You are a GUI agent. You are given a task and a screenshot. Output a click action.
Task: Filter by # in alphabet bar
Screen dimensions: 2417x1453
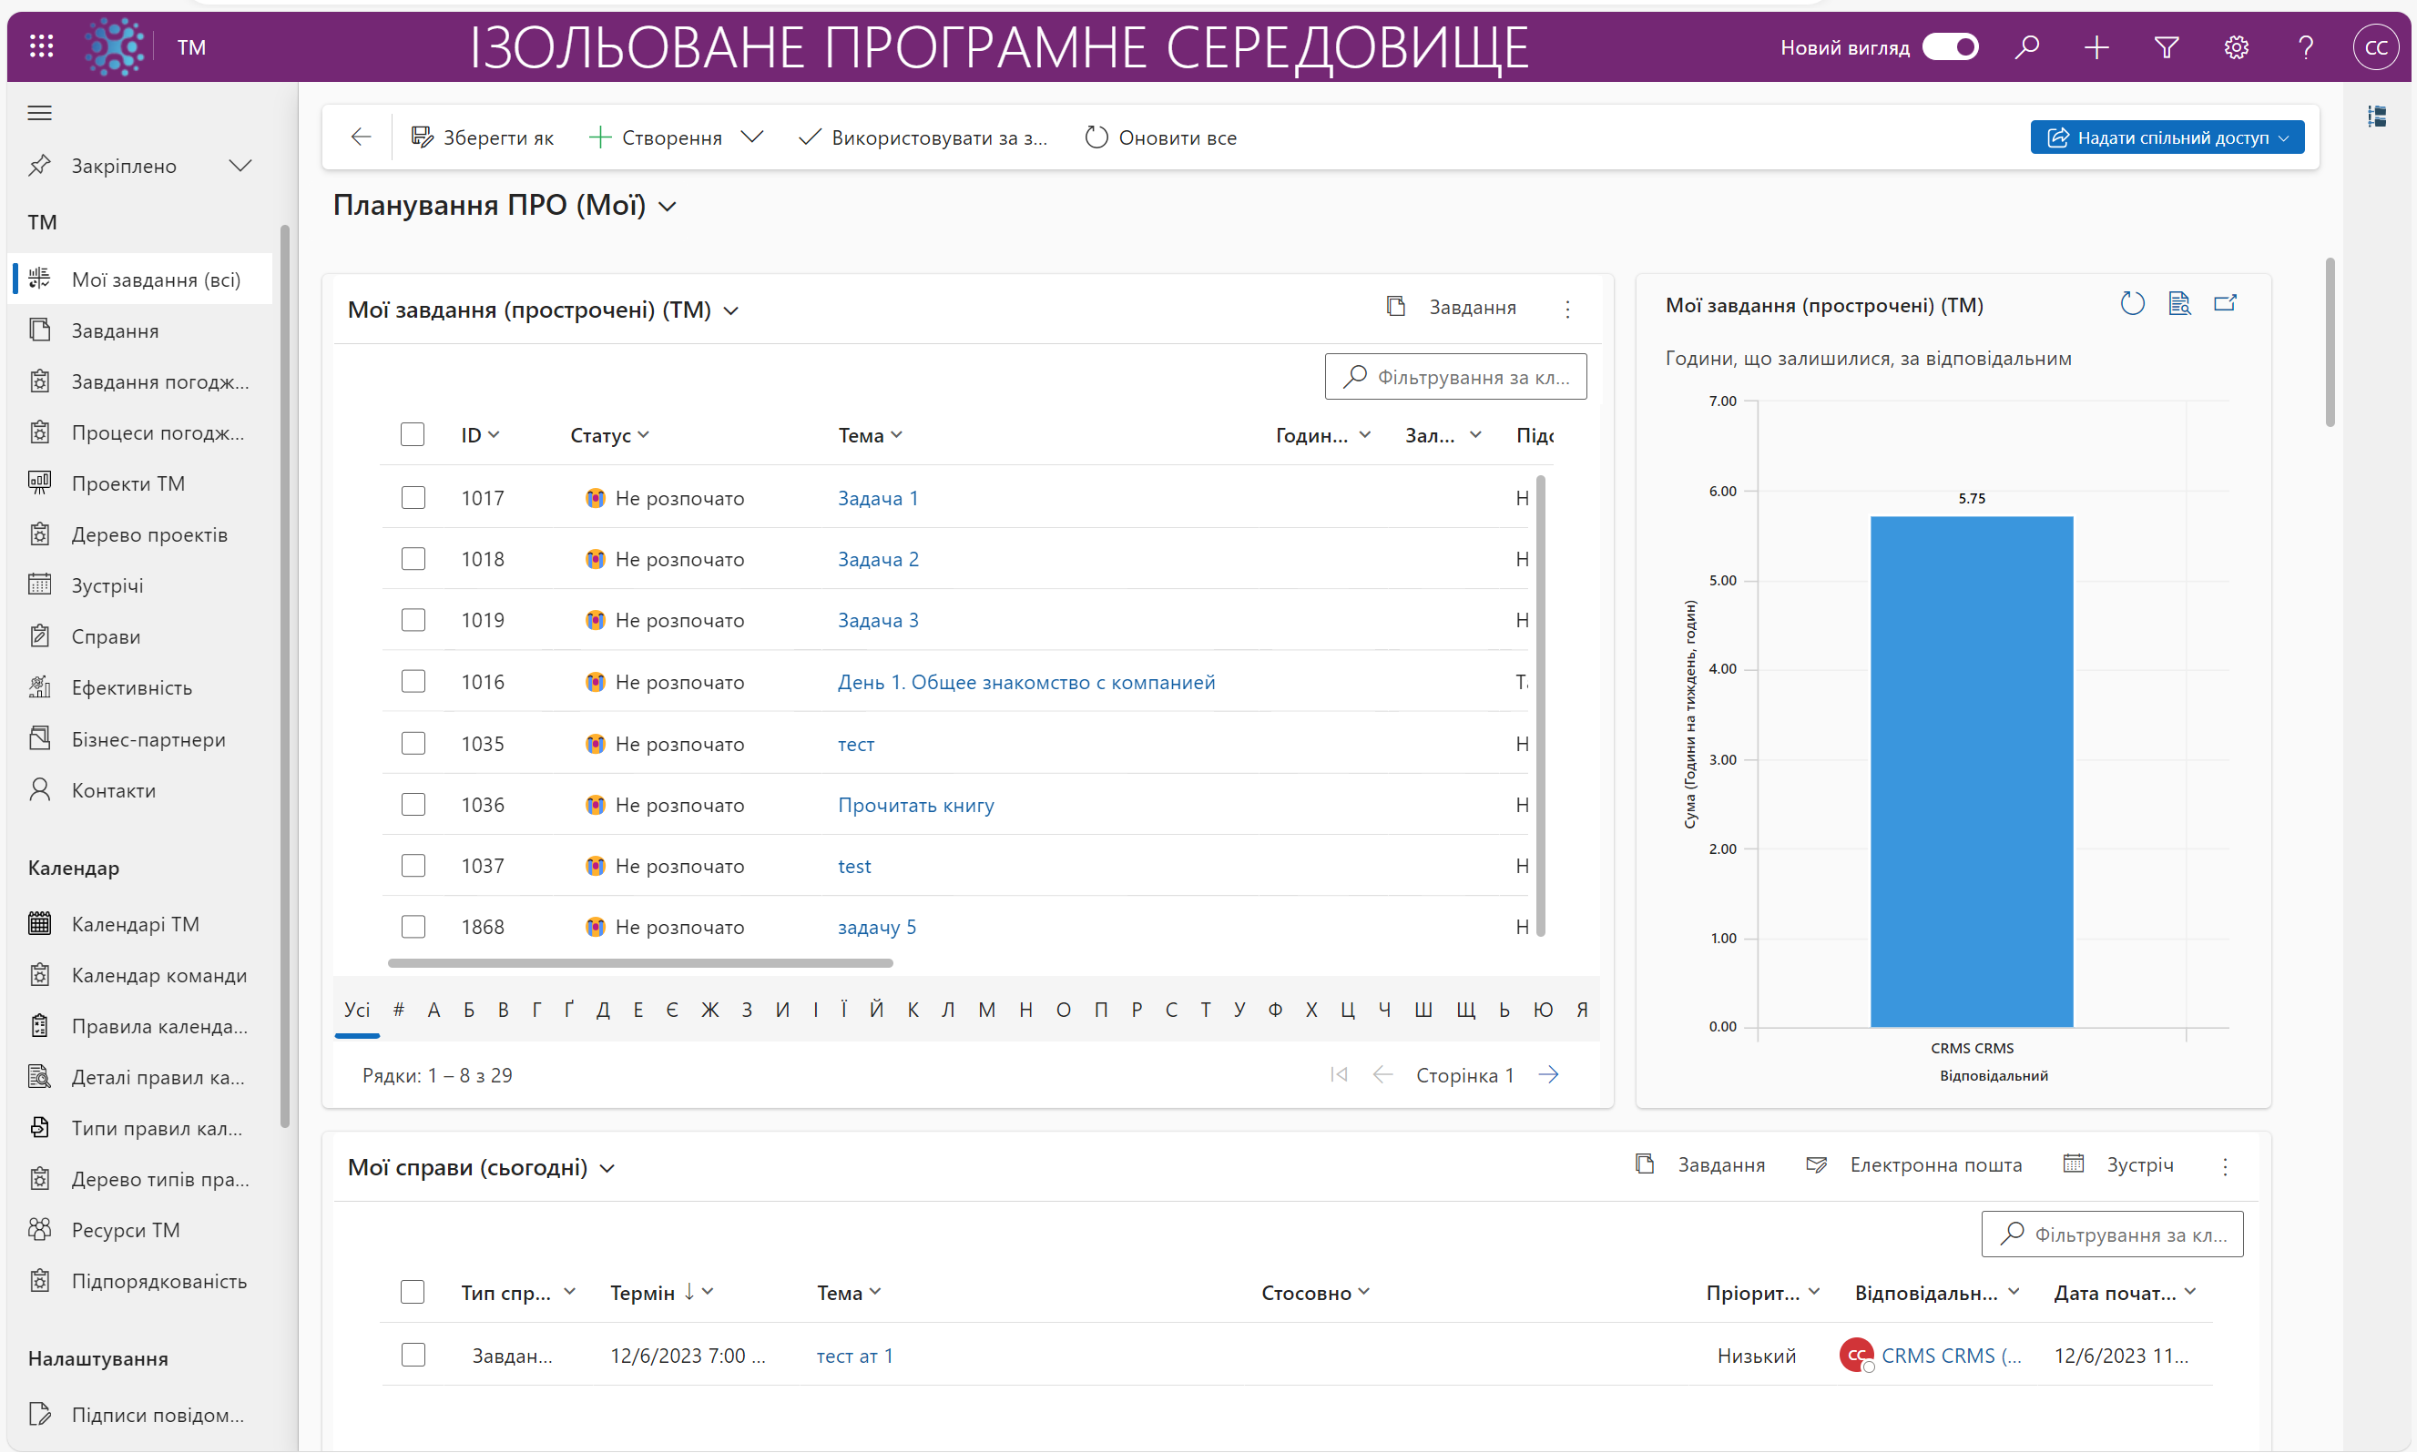399,1010
